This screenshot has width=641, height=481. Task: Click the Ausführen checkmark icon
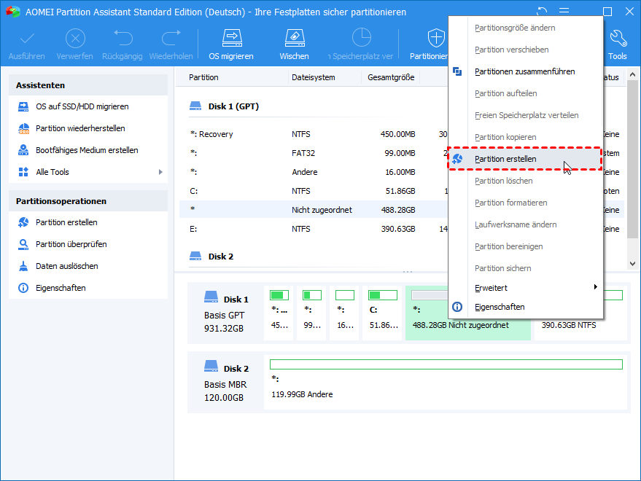click(27, 38)
